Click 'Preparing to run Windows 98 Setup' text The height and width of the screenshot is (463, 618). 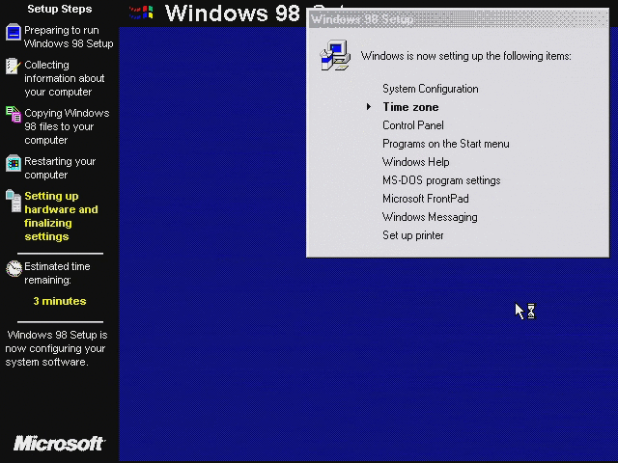(69, 37)
